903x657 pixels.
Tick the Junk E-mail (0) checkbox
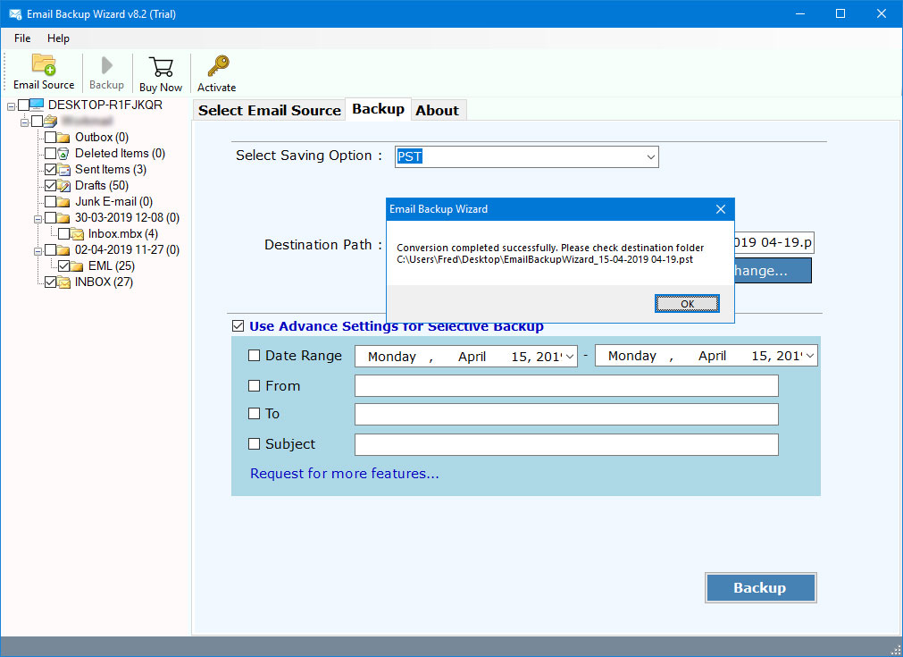coord(51,202)
